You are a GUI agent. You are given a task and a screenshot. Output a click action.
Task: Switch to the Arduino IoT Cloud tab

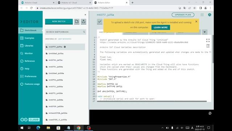pos(74,3)
